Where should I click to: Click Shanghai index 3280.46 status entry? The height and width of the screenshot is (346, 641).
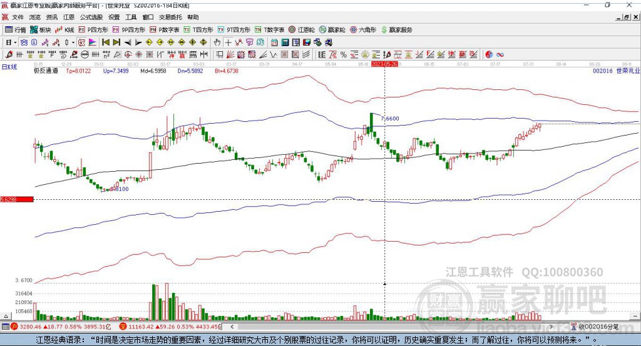[61, 327]
